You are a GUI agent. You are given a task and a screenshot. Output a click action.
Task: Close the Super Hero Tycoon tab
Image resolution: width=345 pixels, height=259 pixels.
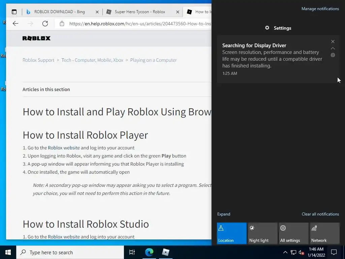[x=178, y=12]
